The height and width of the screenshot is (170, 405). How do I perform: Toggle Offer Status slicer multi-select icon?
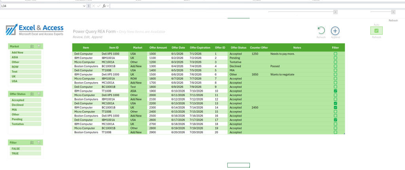[32, 94]
